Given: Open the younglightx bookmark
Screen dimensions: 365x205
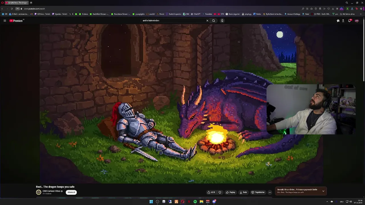Looking at the screenshot, I should pyautogui.click(x=139, y=14).
